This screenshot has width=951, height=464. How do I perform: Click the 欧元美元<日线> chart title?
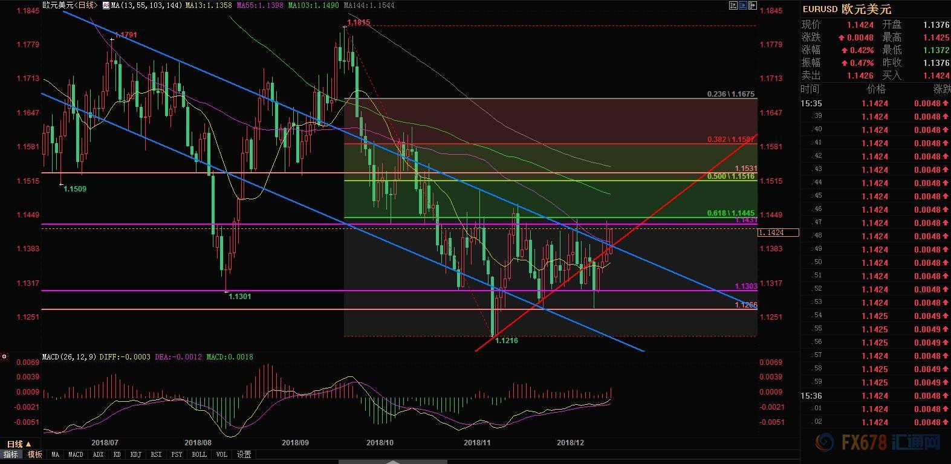coord(70,5)
